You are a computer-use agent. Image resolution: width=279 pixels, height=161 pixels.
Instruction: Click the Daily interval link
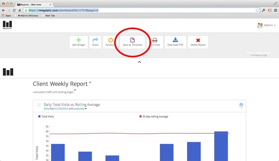pos(46,109)
